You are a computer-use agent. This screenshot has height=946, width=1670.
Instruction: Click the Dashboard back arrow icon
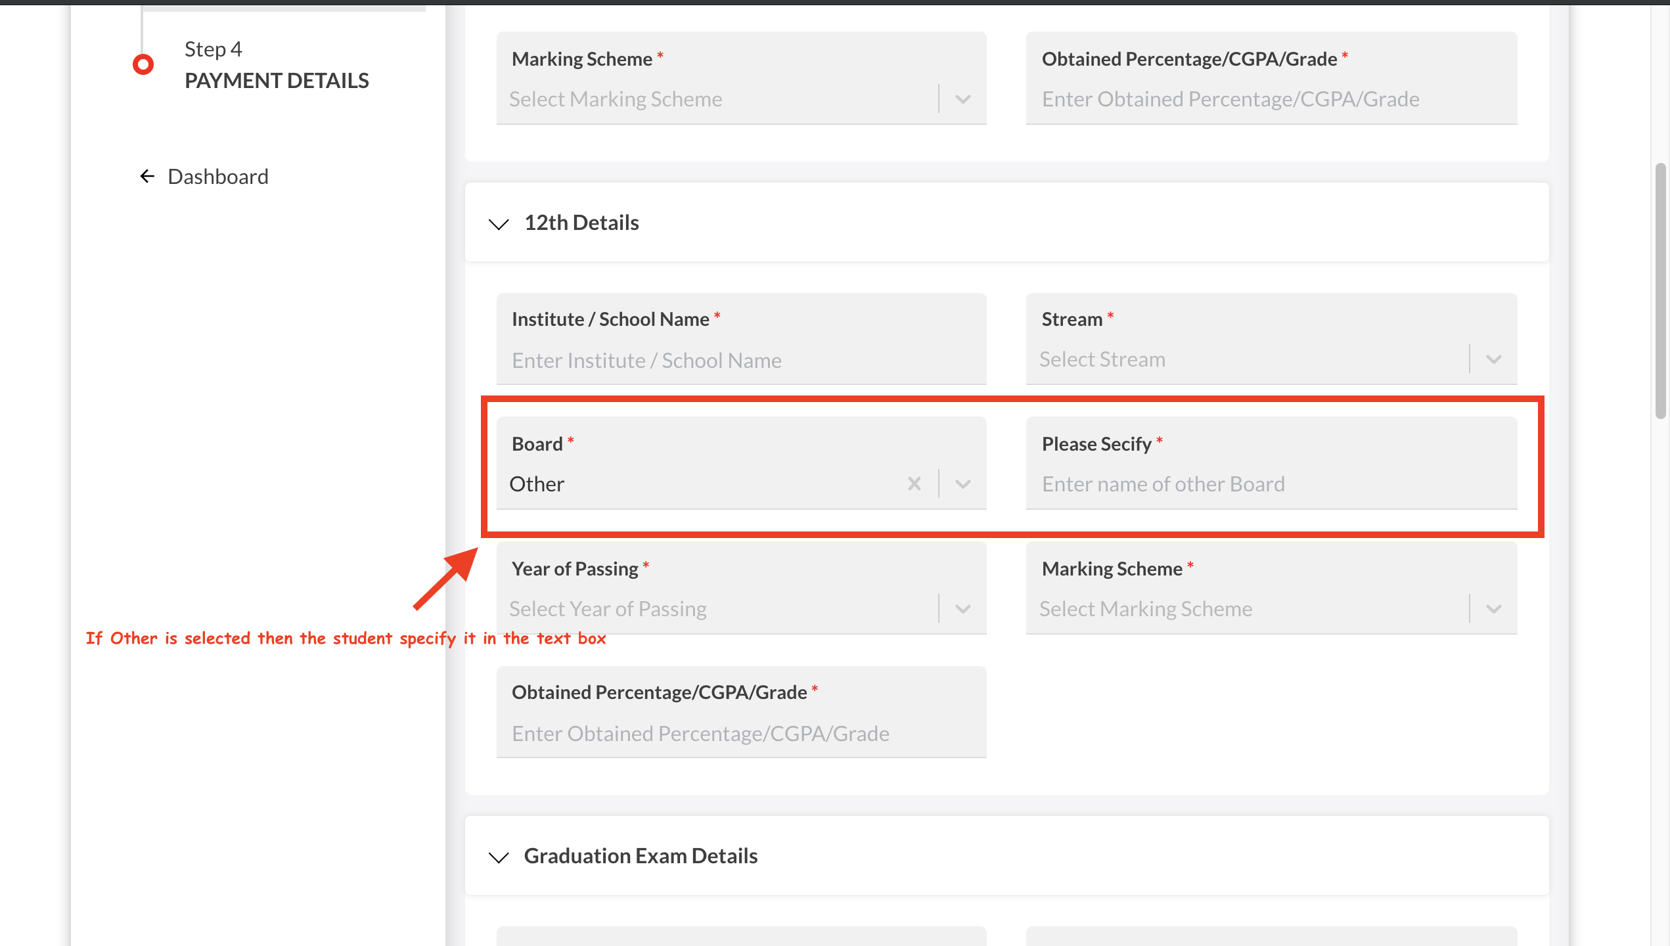coord(147,176)
